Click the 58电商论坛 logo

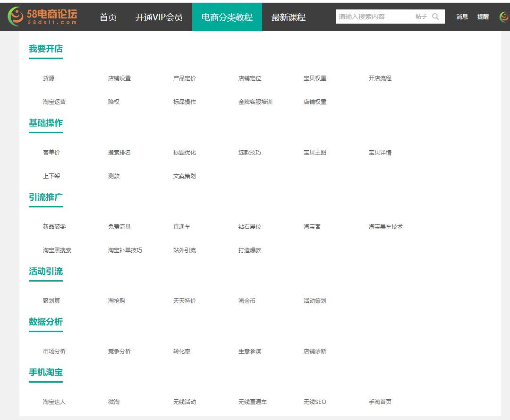42,17
